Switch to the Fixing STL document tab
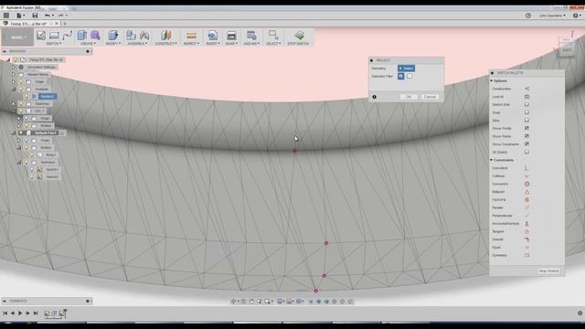Viewport: 585px width, 329px height. (x=28, y=24)
